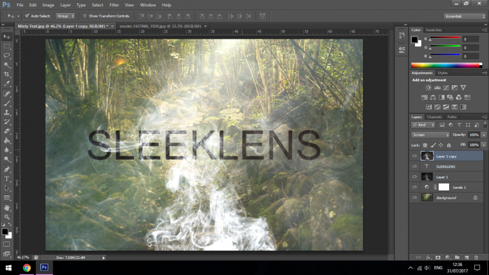This screenshot has height=275, width=489.
Task: Open the Image menu
Action: click(x=48, y=5)
